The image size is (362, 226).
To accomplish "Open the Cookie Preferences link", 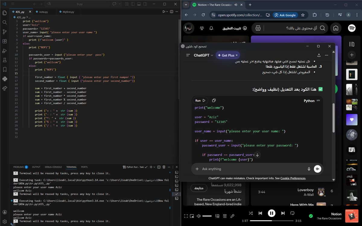I will coord(293,178).
